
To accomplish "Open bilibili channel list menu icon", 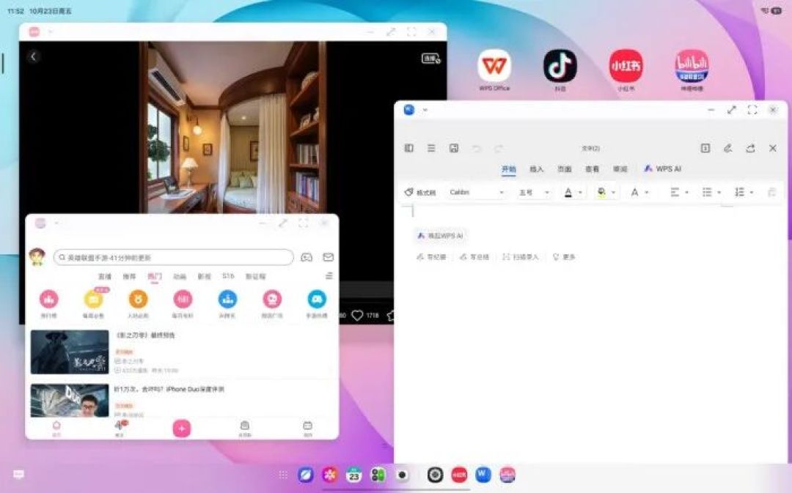I will click(329, 276).
